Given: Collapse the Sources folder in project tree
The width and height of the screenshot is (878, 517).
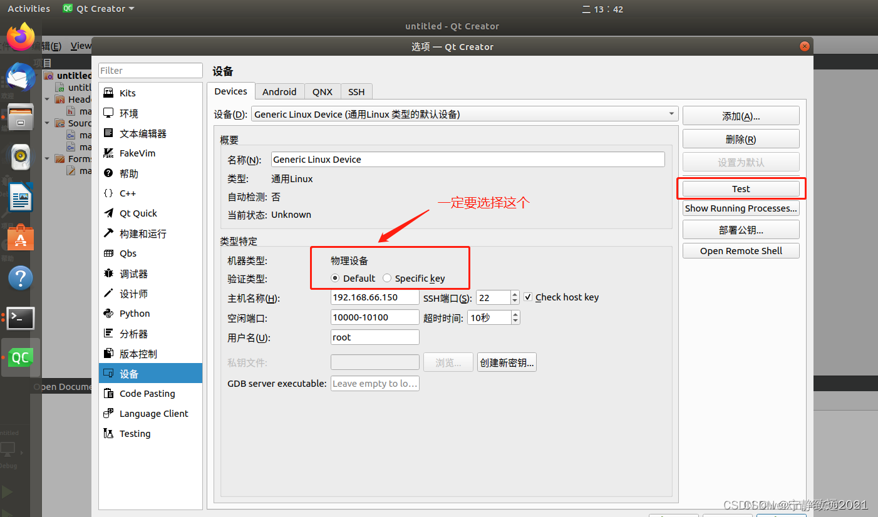Looking at the screenshot, I should point(47,123).
